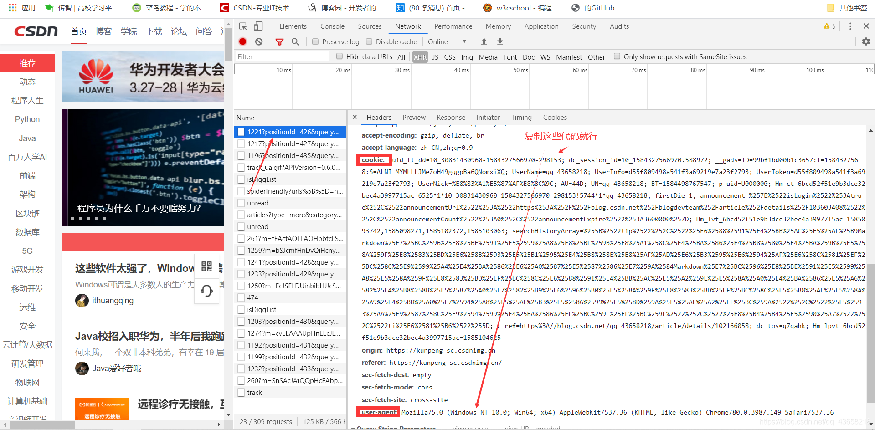Select 1217?positionId=427 request row
The width and height of the screenshot is (875, 430).
coord(290,144)
